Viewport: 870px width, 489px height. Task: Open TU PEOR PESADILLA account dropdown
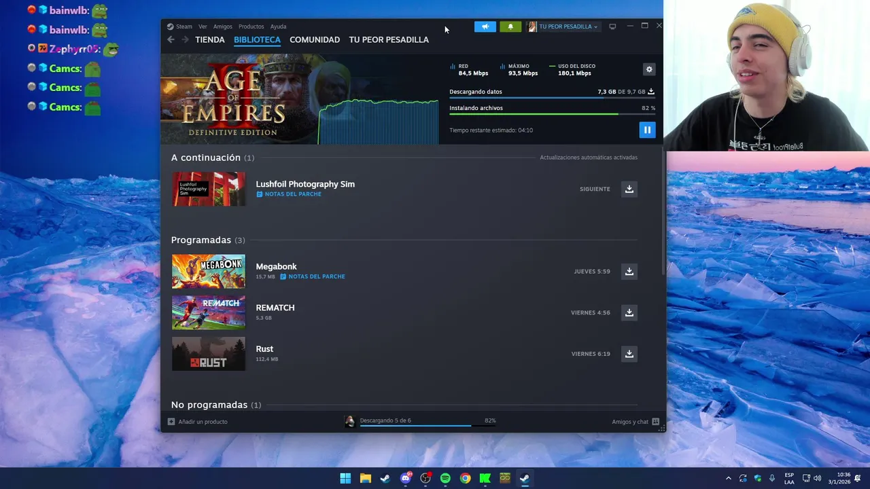click(563, 26)
